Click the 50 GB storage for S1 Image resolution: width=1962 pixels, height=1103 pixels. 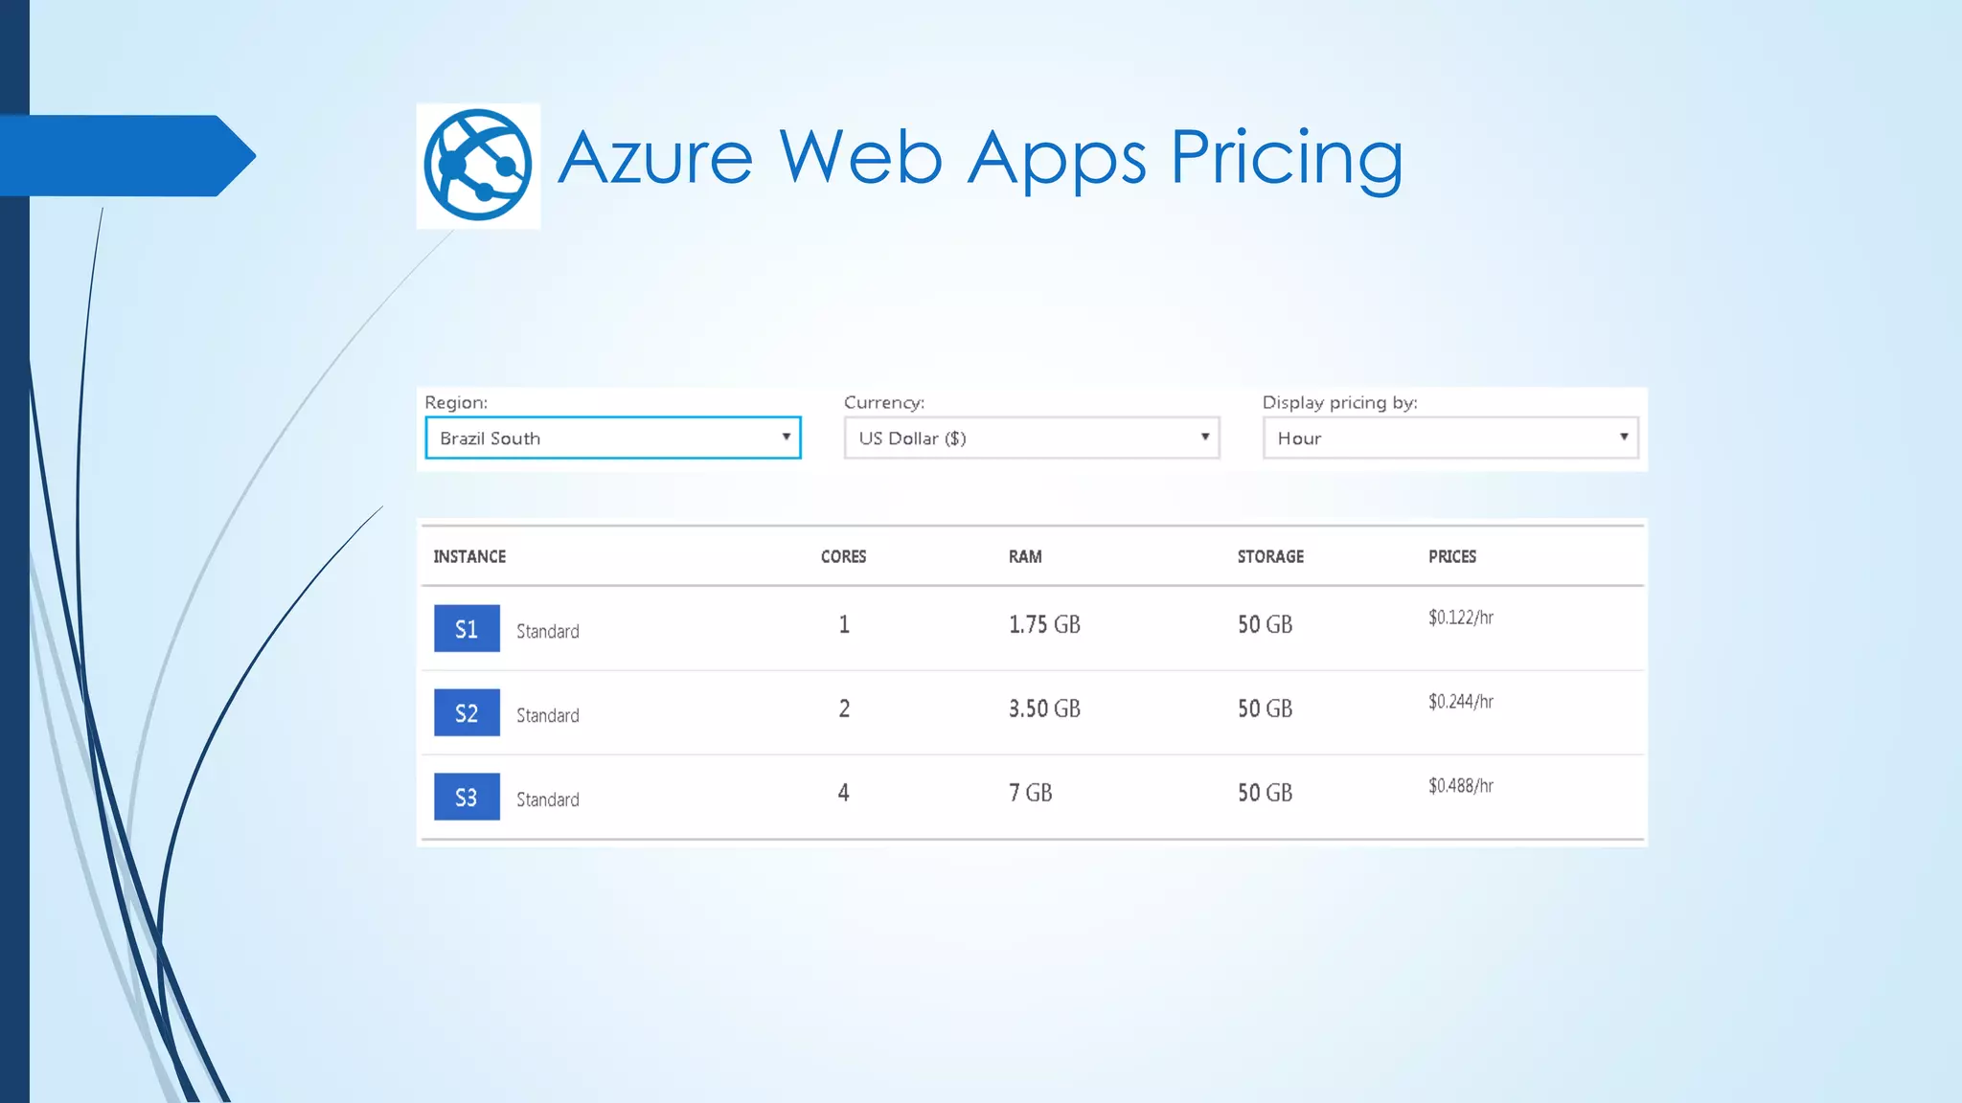[x=1265, y=624]
